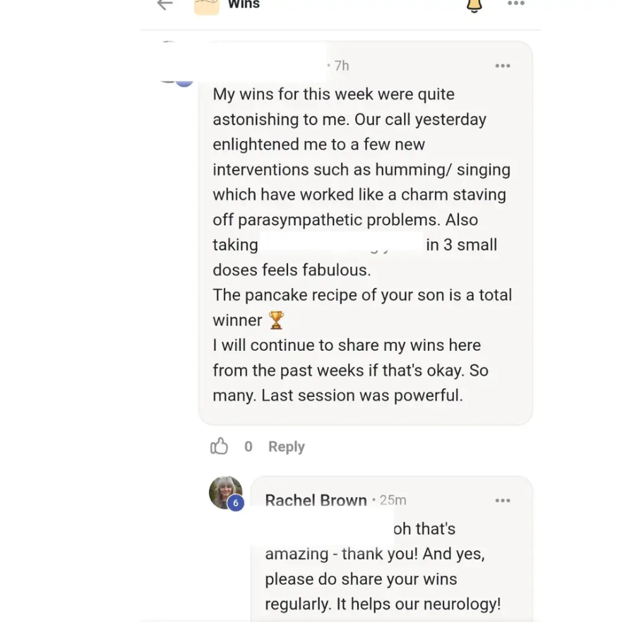Image resolution: width=622 pixels, height=622 pixels.
Task: Toggle the notification bell for Wins
Action: click(x=474, y=6)
